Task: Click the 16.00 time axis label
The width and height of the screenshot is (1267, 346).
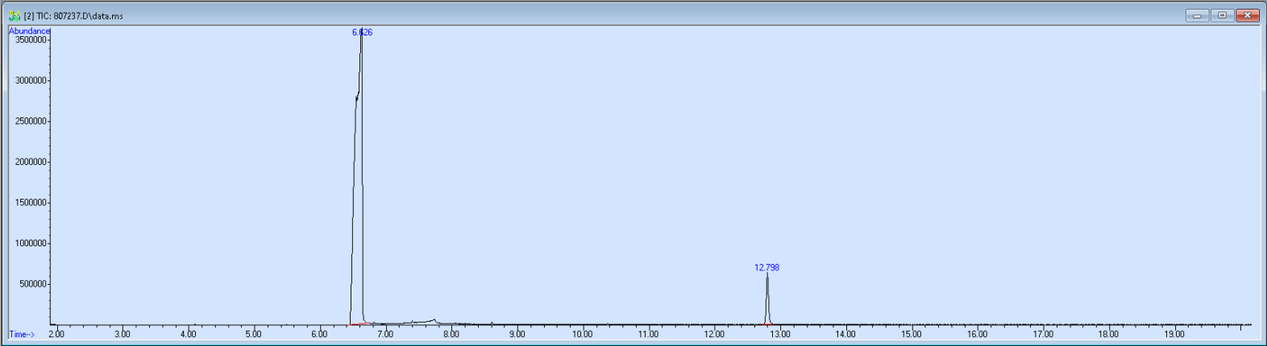Action: coord(977,334)
